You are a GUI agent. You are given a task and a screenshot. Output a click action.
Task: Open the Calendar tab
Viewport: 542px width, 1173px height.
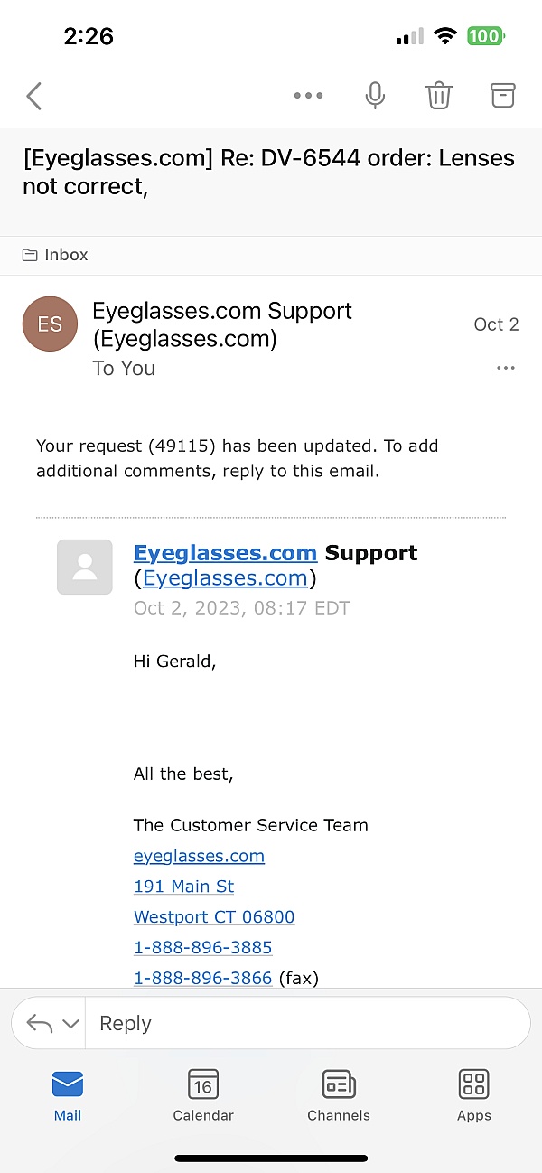click(203, 1094)
